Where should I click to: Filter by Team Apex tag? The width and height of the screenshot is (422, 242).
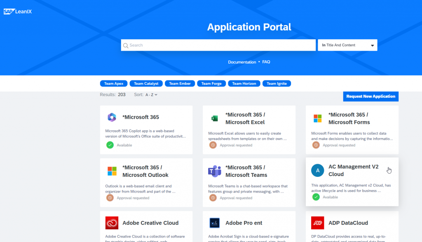pos(114,84)
